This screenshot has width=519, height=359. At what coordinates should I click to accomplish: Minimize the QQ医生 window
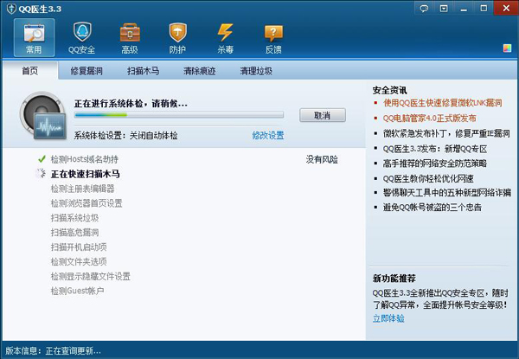pos(464,9)
